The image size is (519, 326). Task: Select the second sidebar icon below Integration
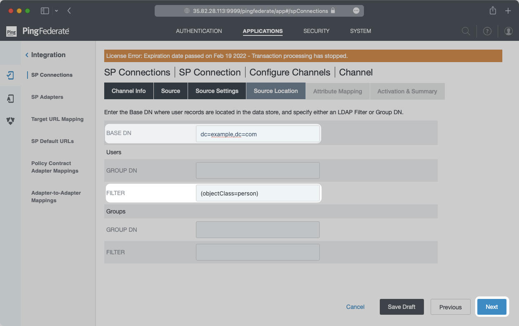10,98
